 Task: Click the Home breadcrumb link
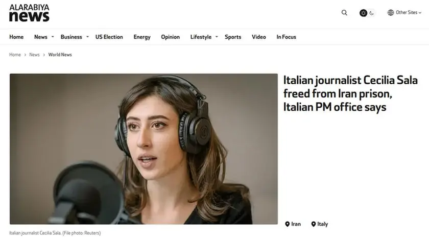(x=15, y=55)
